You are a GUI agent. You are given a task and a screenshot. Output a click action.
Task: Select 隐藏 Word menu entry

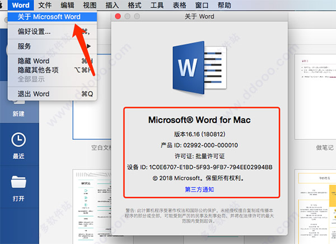tap(52, 61)
